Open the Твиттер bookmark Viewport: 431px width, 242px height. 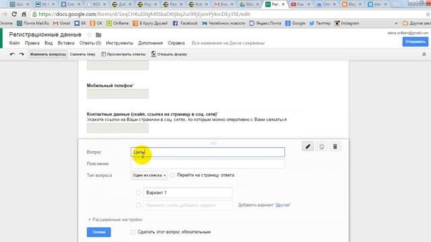tap(320, 24)
